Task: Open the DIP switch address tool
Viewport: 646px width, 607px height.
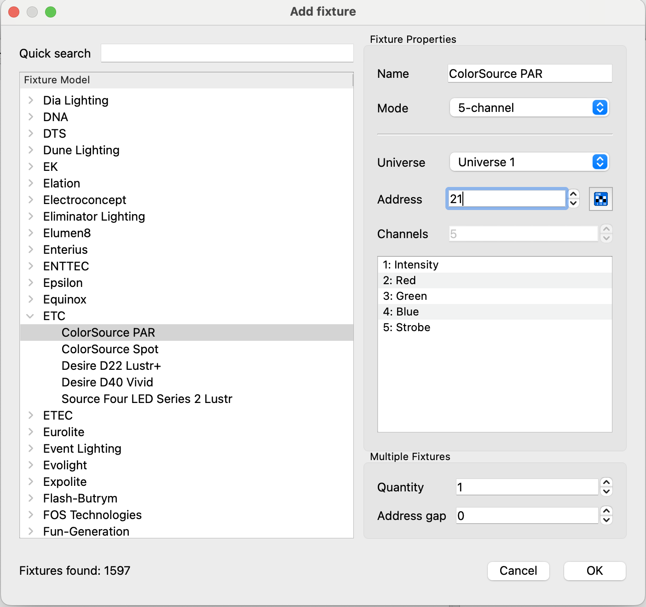Action: (600, 199)
